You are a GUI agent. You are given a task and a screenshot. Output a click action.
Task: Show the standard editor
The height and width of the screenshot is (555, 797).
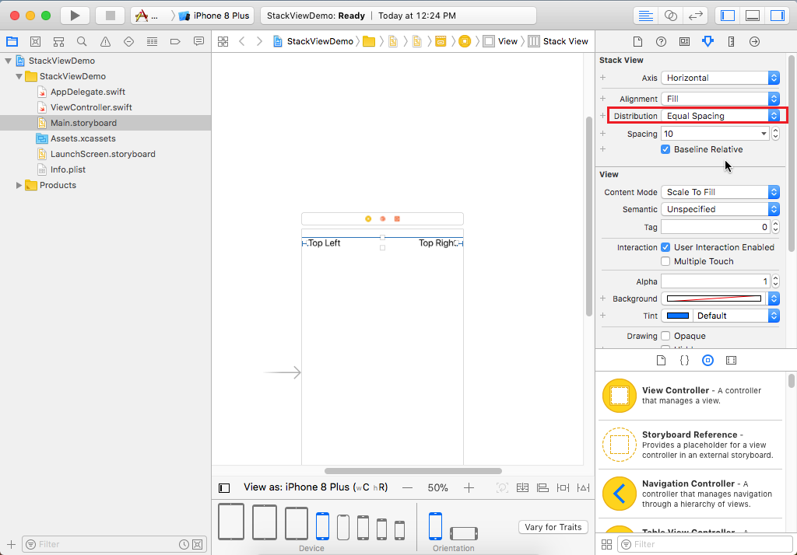[x=645, y=16]
